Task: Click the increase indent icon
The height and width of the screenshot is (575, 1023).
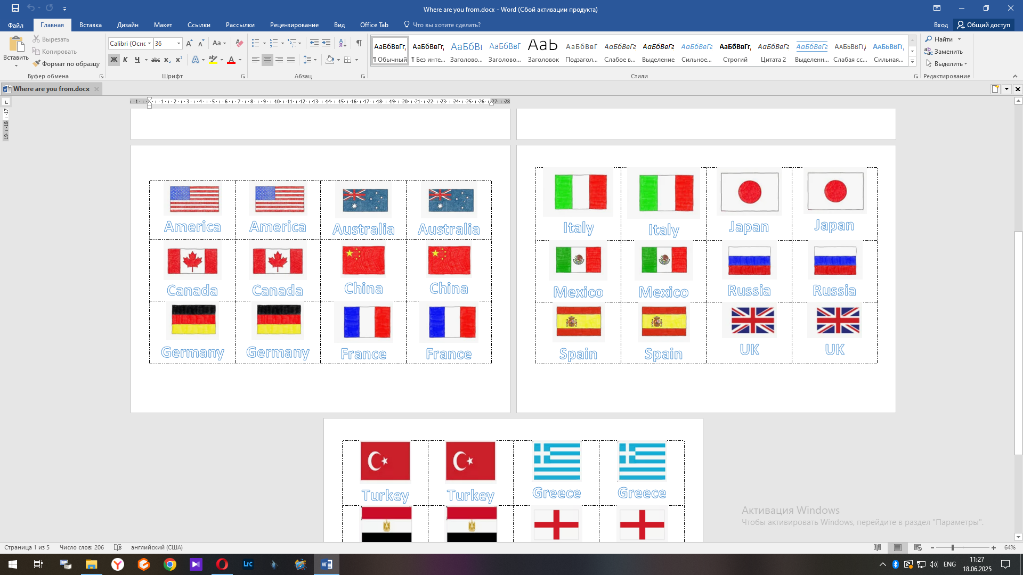Action: click(326, 43)
